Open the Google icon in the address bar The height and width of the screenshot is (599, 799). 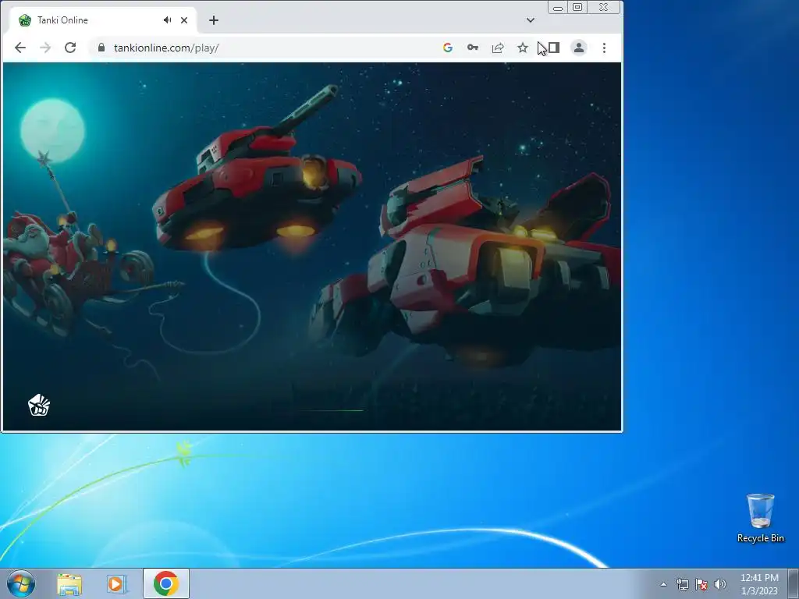tap(448, 48)
